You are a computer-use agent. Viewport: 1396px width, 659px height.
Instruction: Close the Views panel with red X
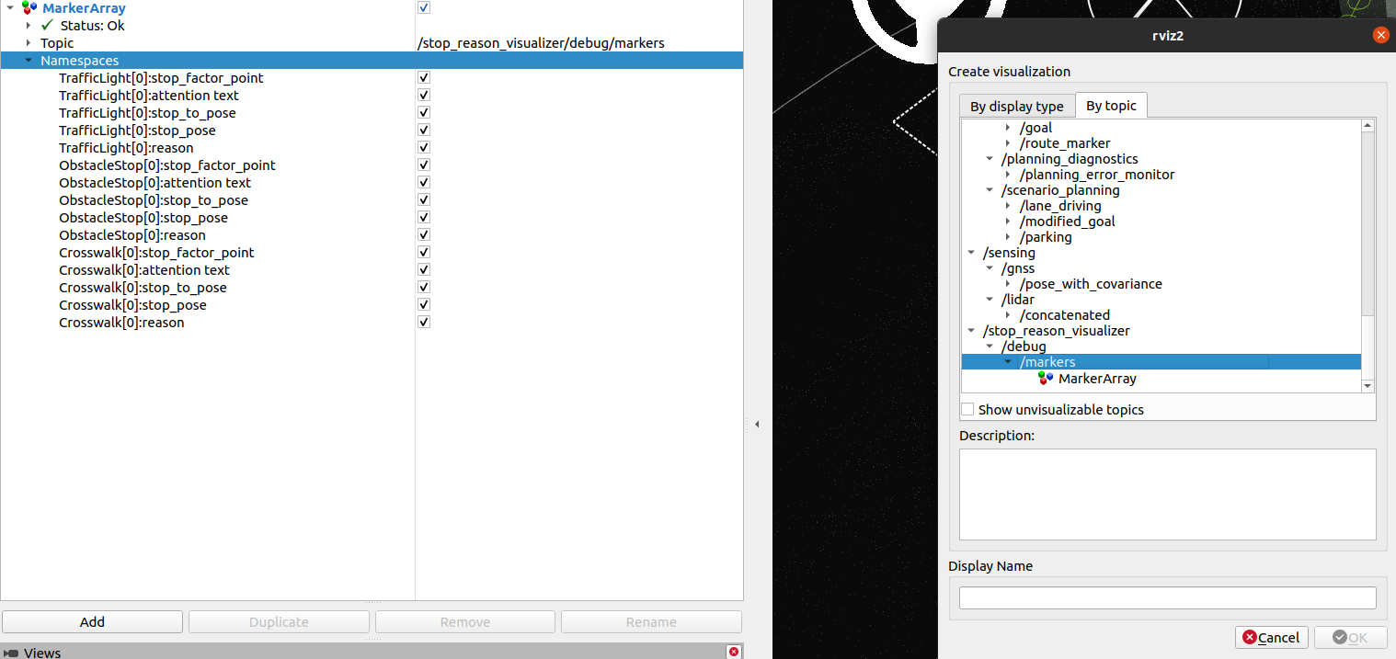click(733, 652)
